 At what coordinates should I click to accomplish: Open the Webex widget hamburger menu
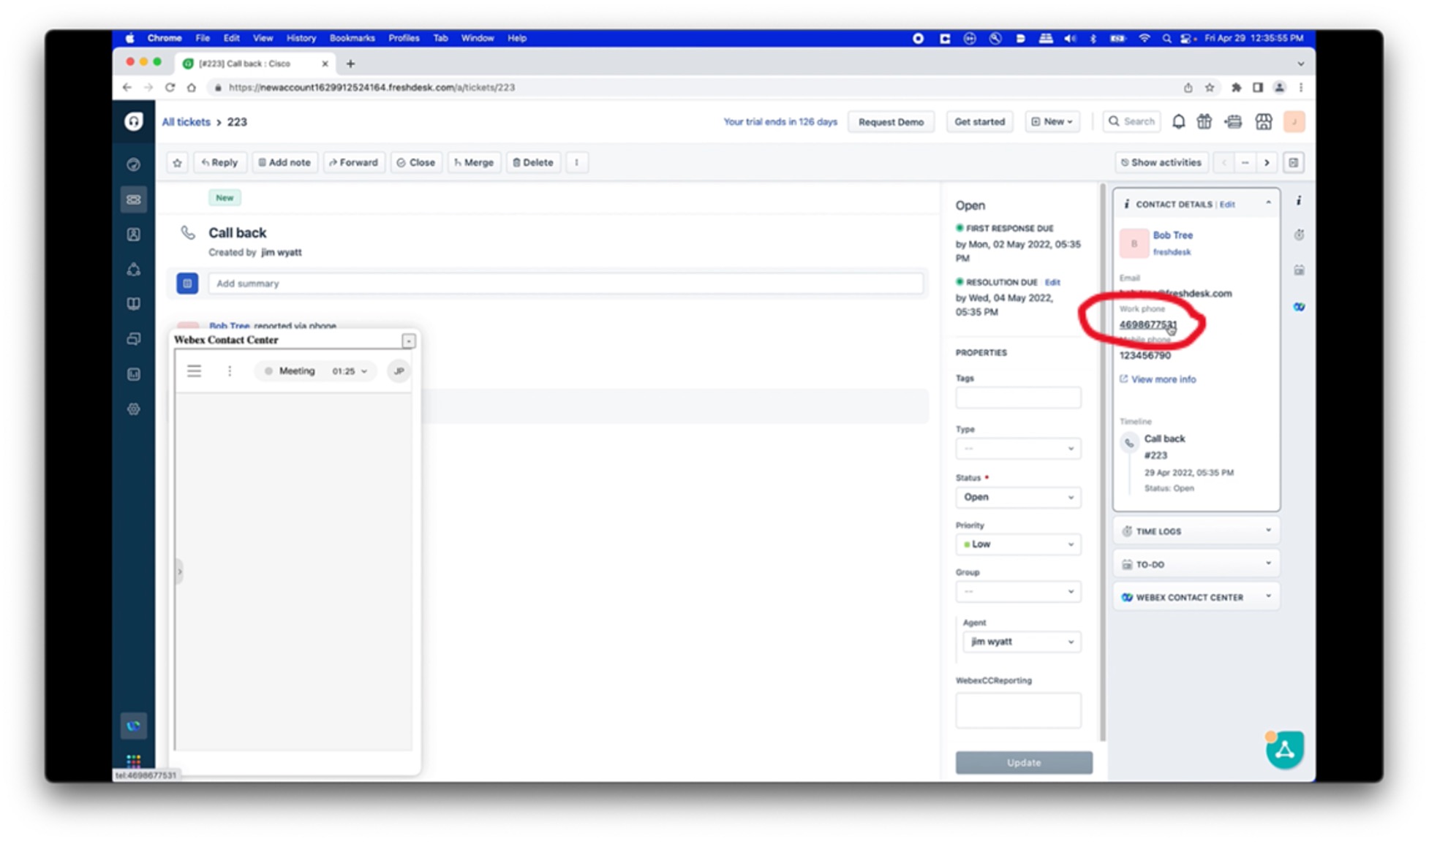tap(194, 371)
